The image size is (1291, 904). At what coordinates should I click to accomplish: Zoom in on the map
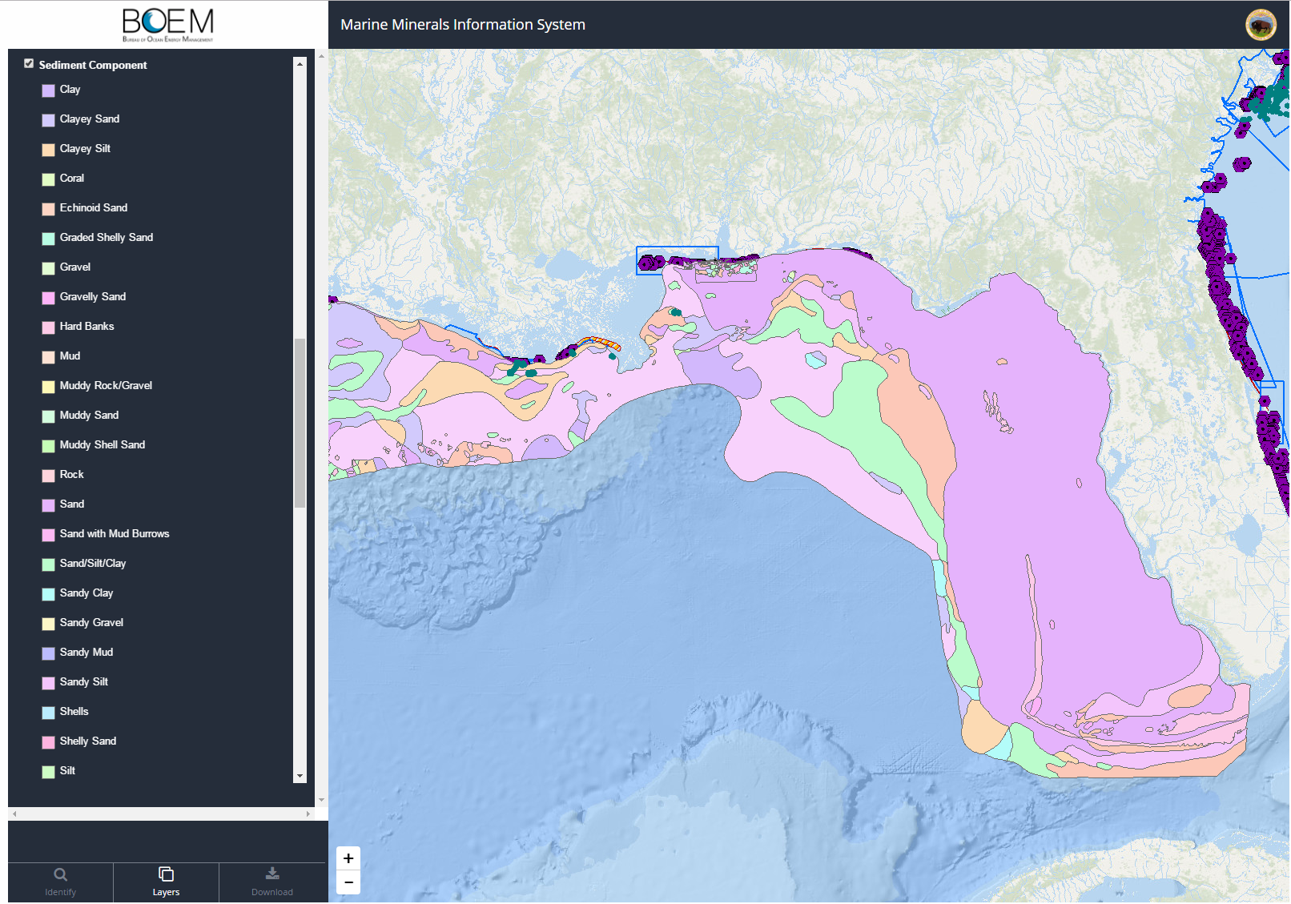point(348,858)
